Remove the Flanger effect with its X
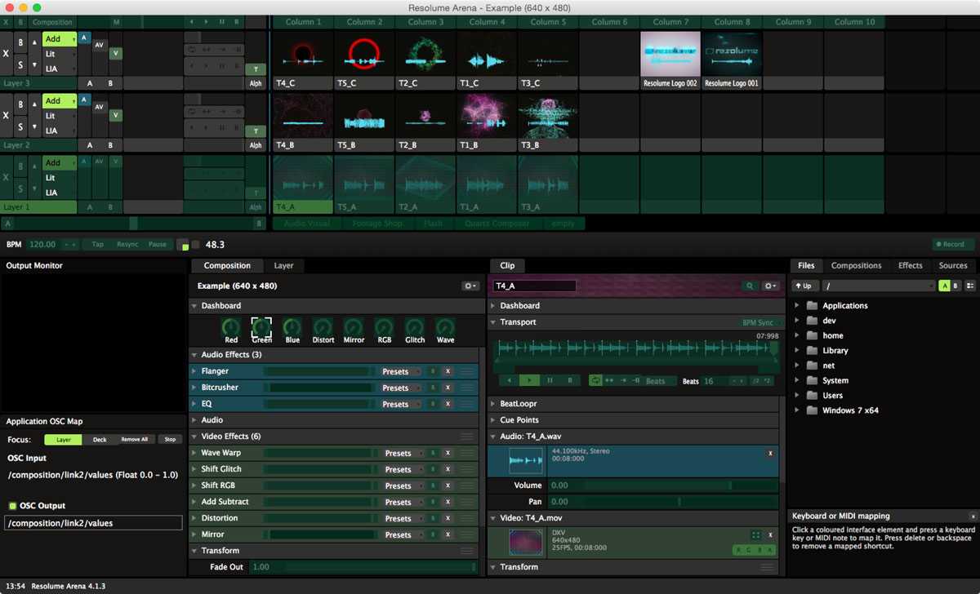Screen dimensions: 980x594 pos(448,371)
